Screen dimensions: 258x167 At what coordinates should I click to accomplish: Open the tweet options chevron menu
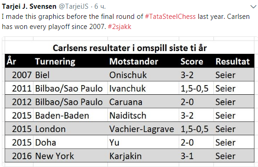[253, 7]
